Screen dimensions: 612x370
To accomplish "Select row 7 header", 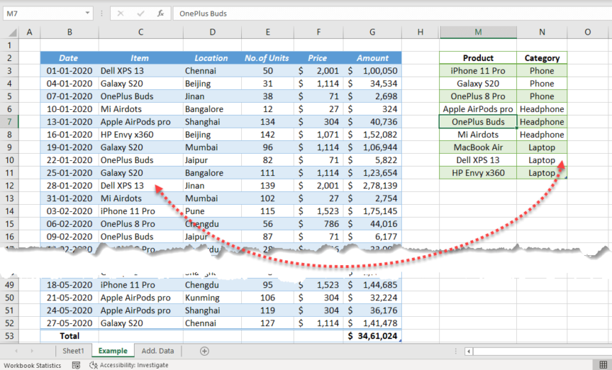I will click(9, 122).
